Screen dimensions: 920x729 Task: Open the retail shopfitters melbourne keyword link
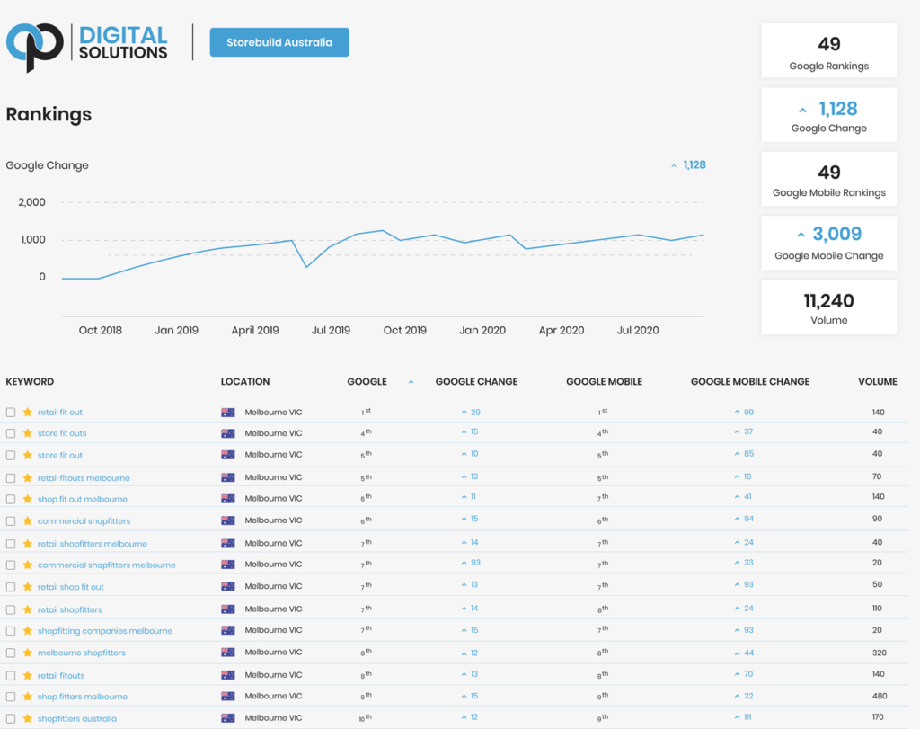(93, 544)
